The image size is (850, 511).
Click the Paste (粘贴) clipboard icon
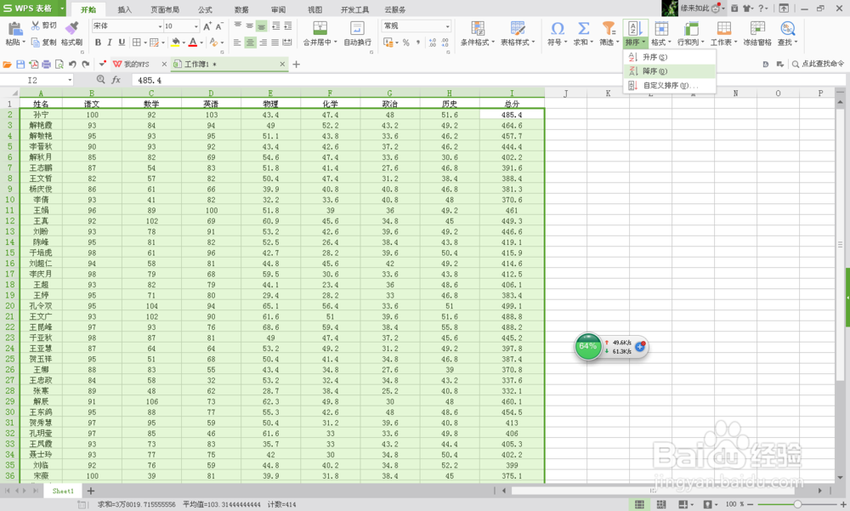pos(14,29)
